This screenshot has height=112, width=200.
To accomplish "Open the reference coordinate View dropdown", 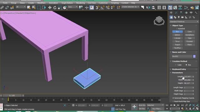I will point(73,7).
